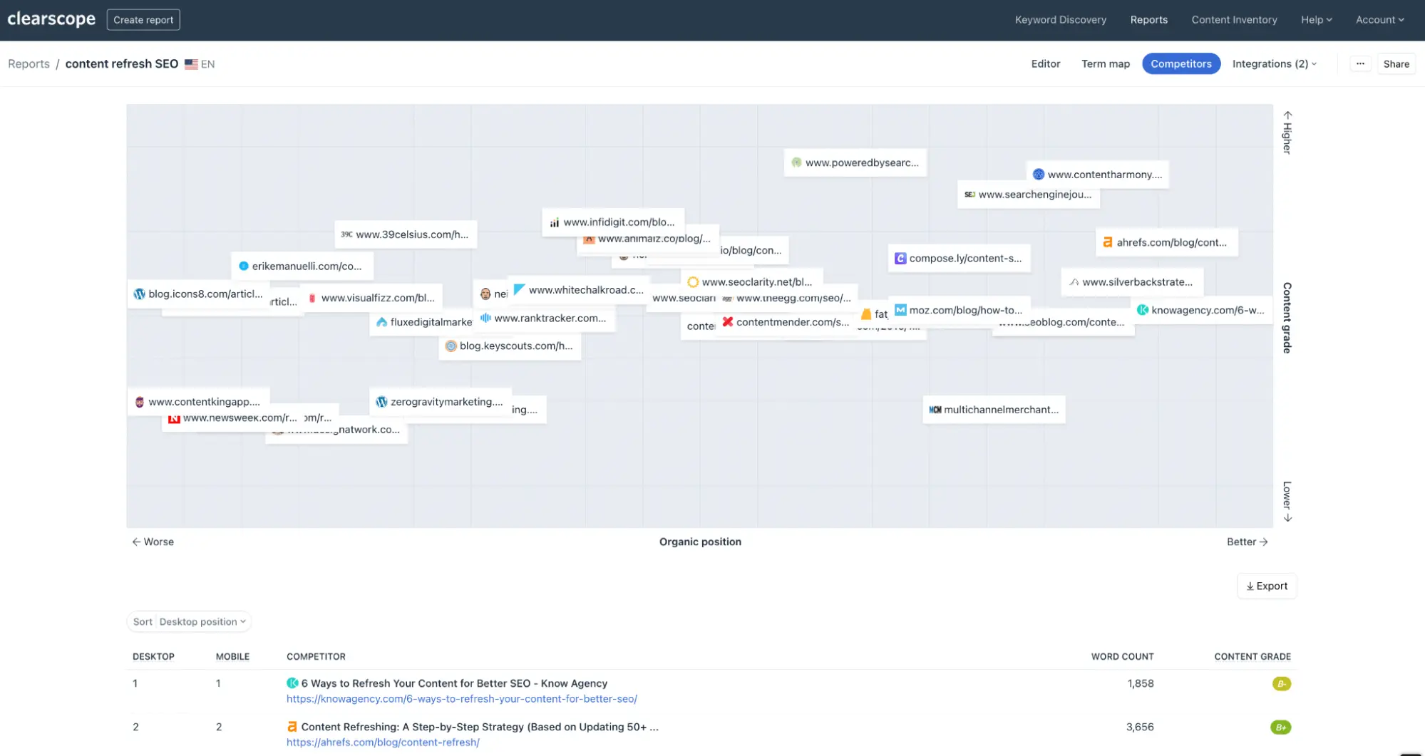Click the blog.icons8 WordPress favicon
The height and width of the screenshot is (756, 1425).
[x=140, y=294]
